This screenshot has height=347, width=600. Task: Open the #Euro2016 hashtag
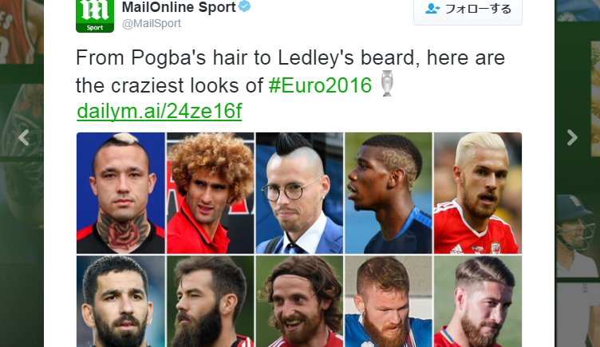click(320, 85)
